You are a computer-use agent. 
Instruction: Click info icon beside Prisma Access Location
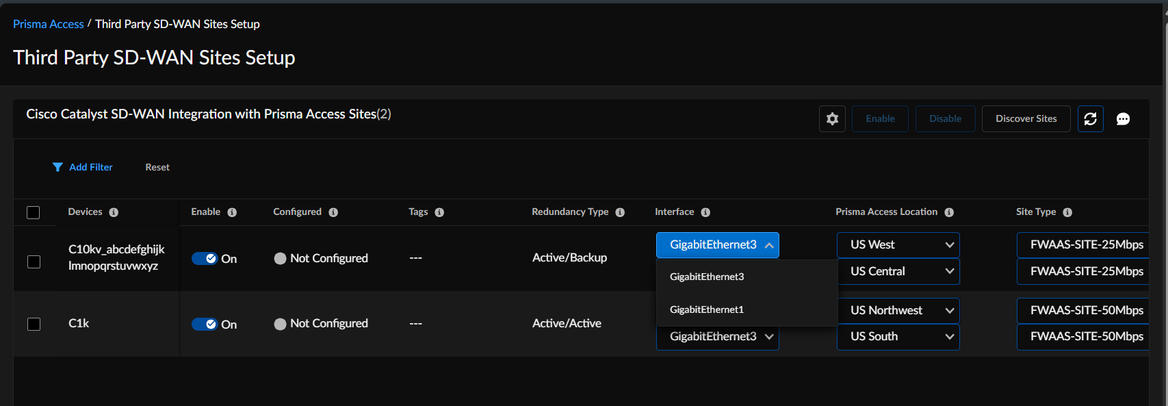click(949, 212)
